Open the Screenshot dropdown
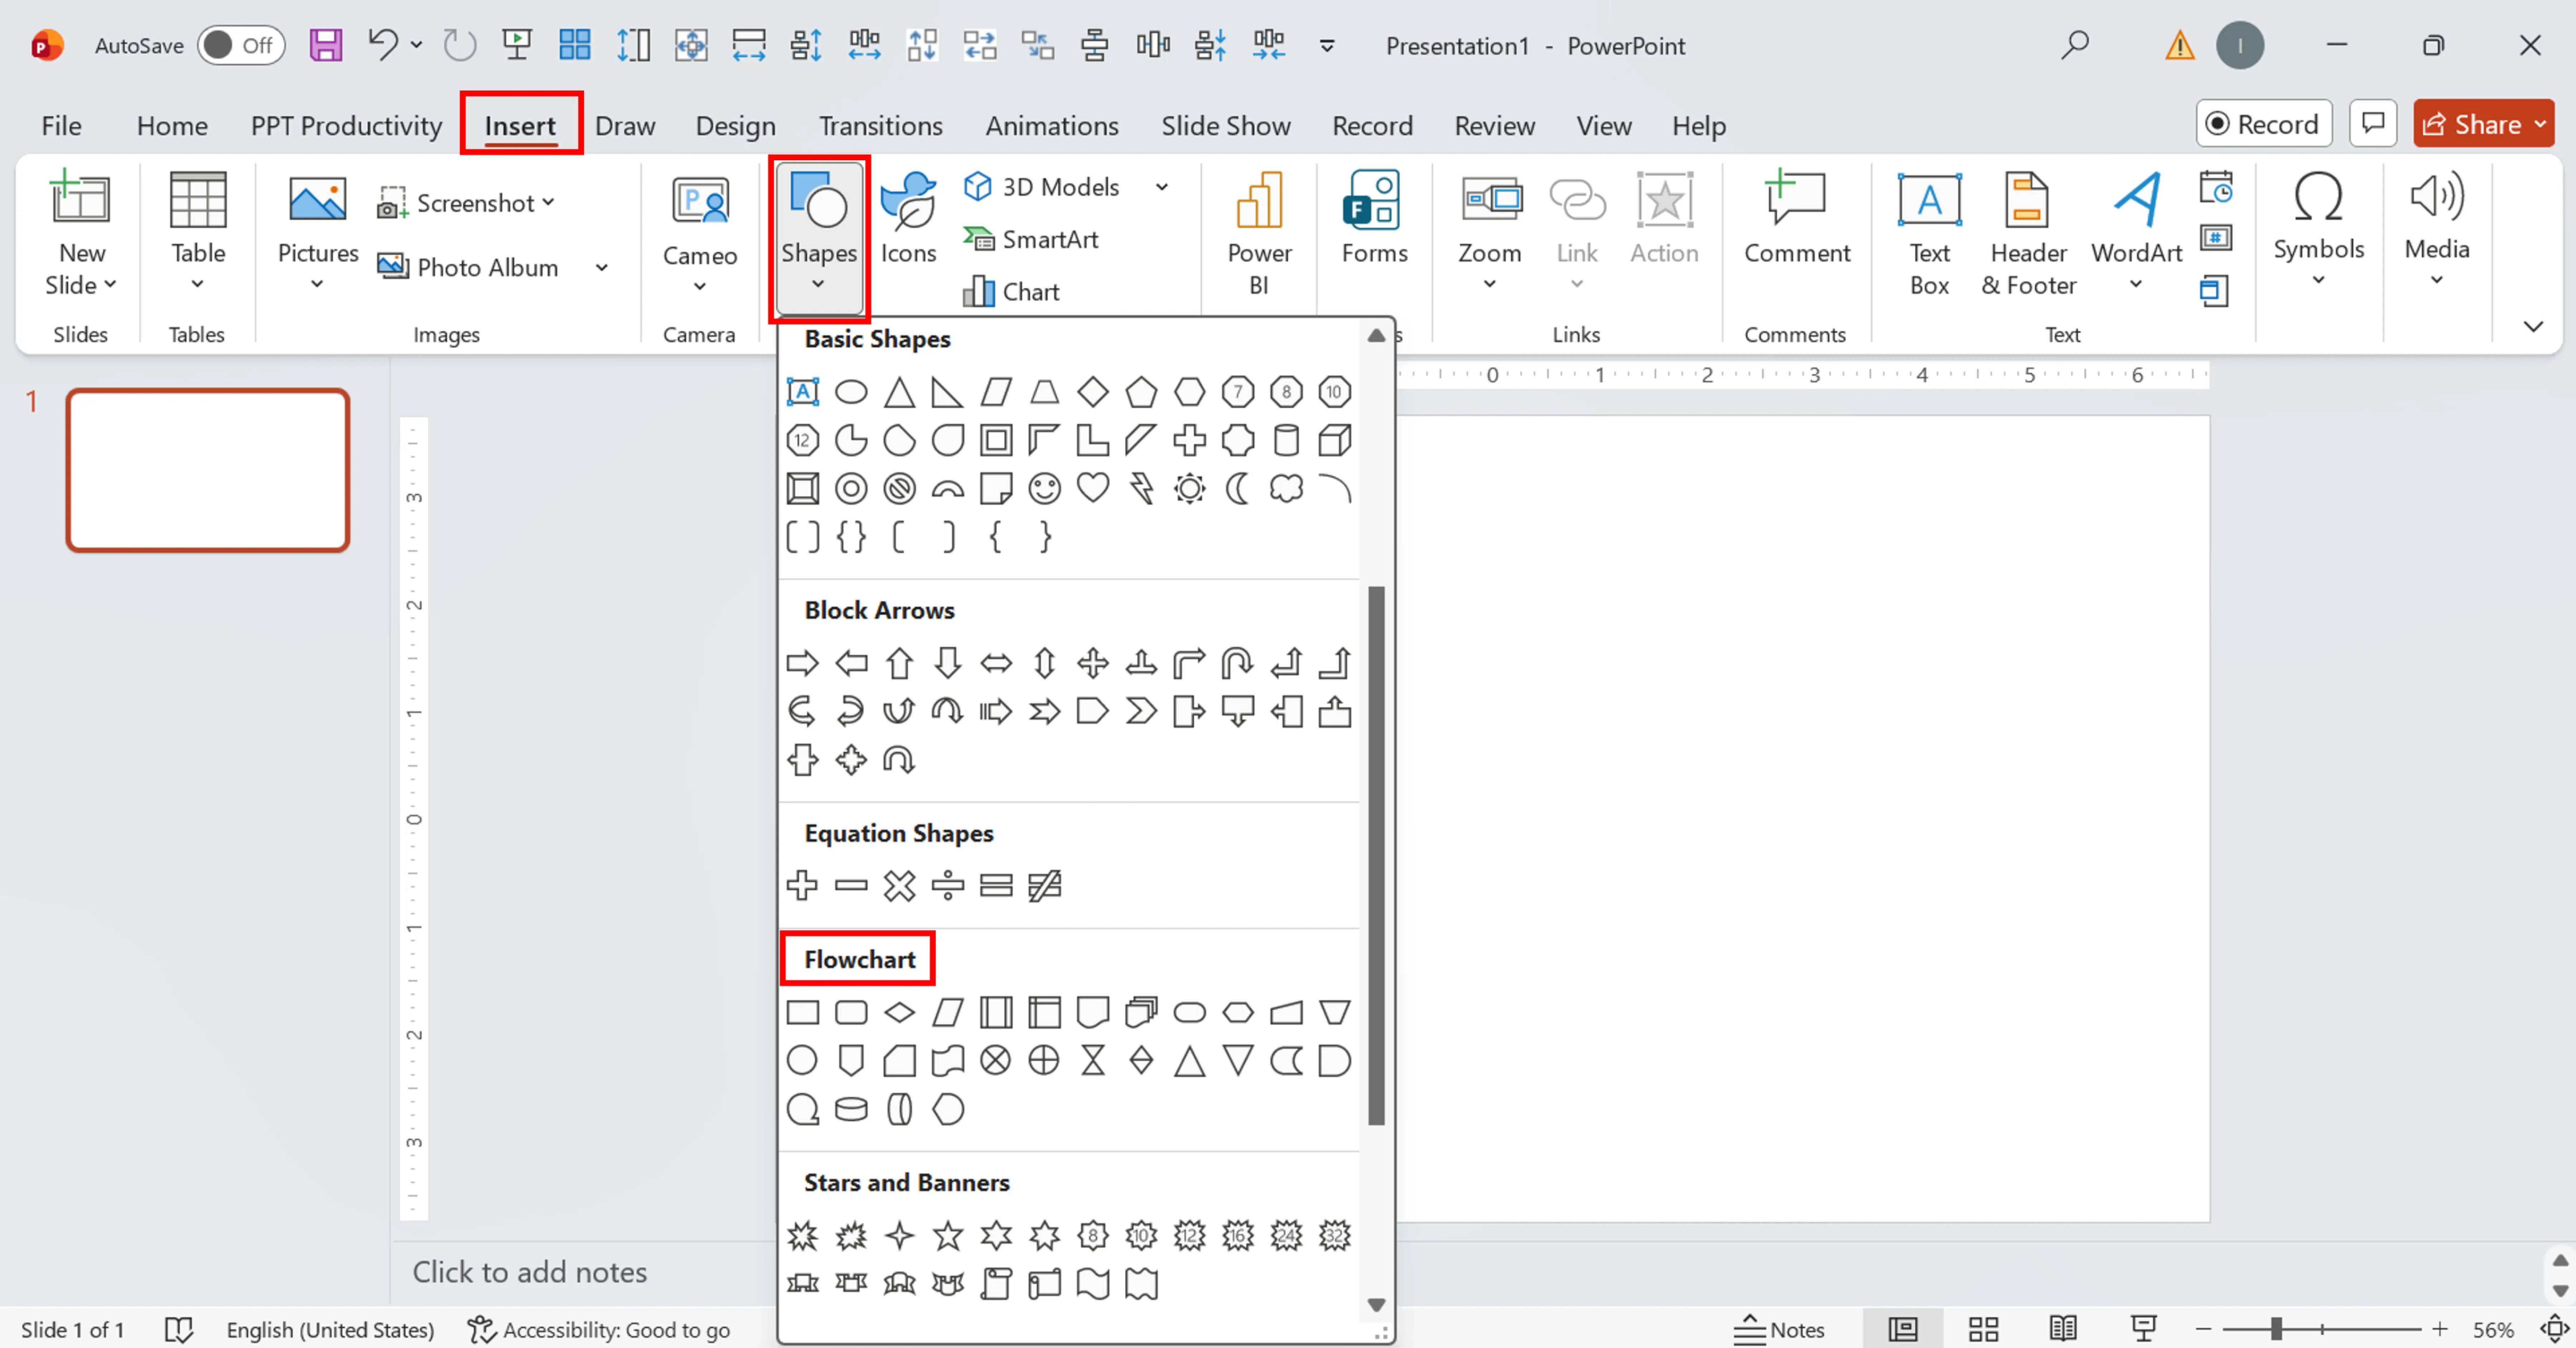 pyautogui.click(x=466, y=203)
